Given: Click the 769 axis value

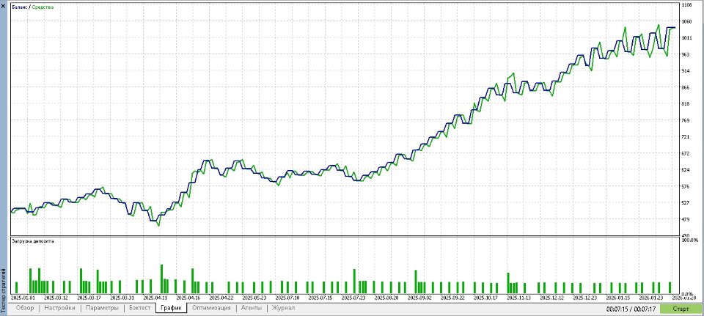Looking at the screenshot, I should (x=686, y=121).
